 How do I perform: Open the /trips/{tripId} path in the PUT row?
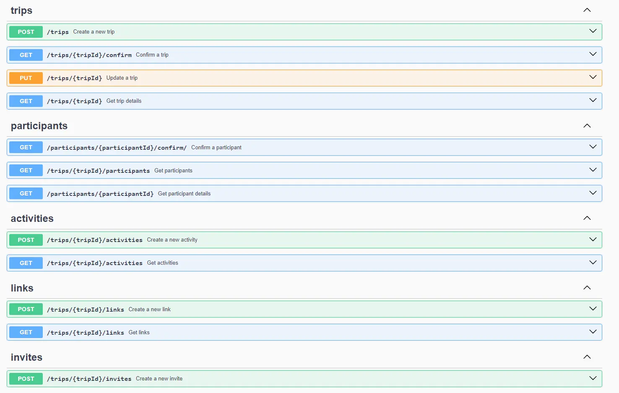point(75,78)
